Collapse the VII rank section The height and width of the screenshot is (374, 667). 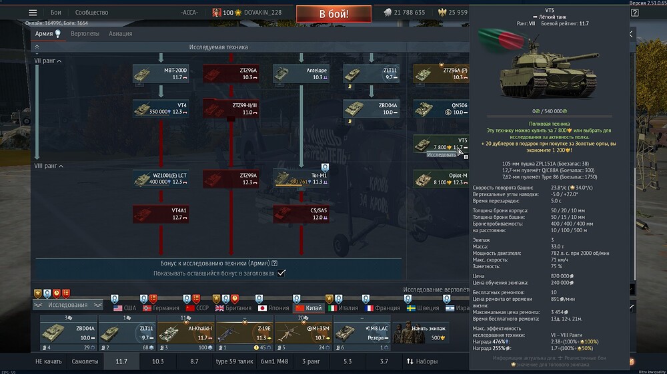[x=59, y=61]
